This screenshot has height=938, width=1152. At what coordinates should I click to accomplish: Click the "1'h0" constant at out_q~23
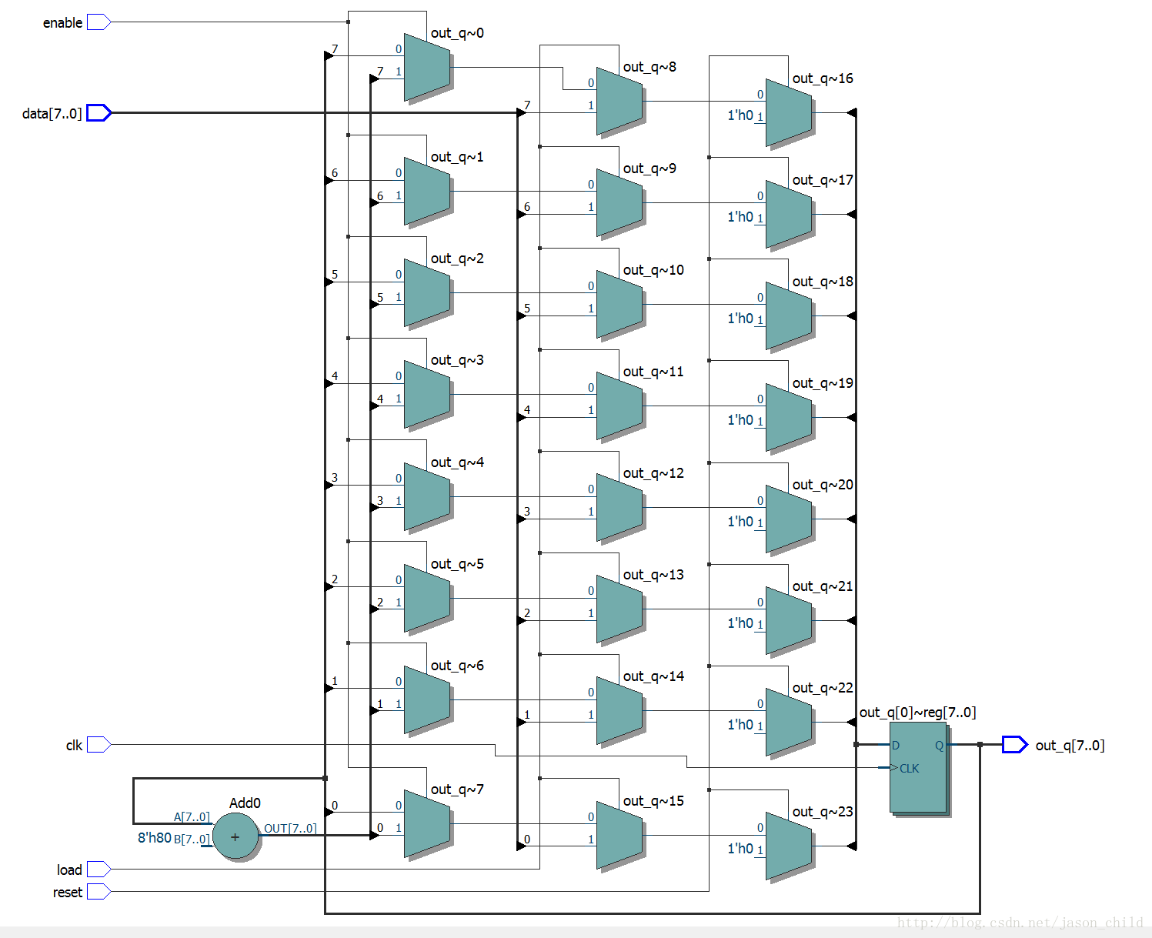coord(740,849)
